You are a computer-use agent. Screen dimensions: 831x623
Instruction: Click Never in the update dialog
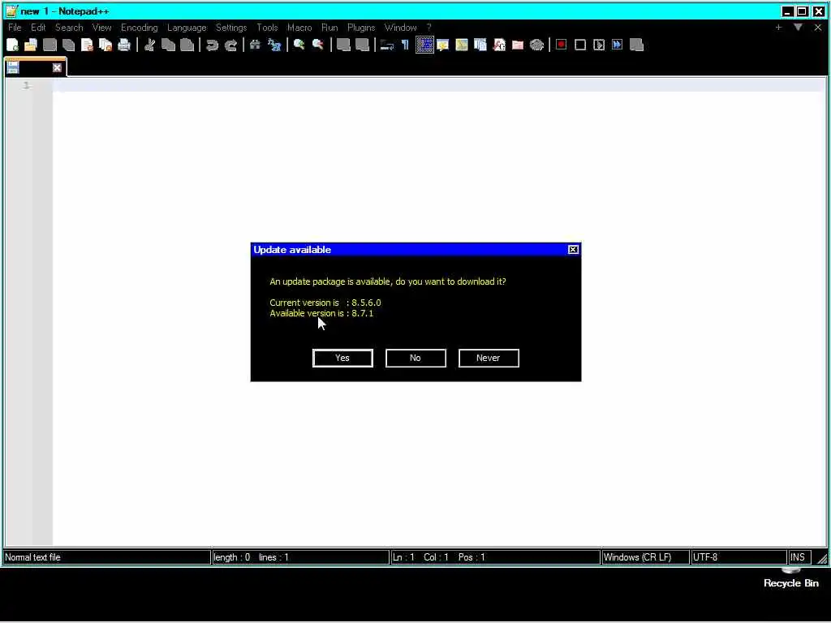(x=488, y=358)
